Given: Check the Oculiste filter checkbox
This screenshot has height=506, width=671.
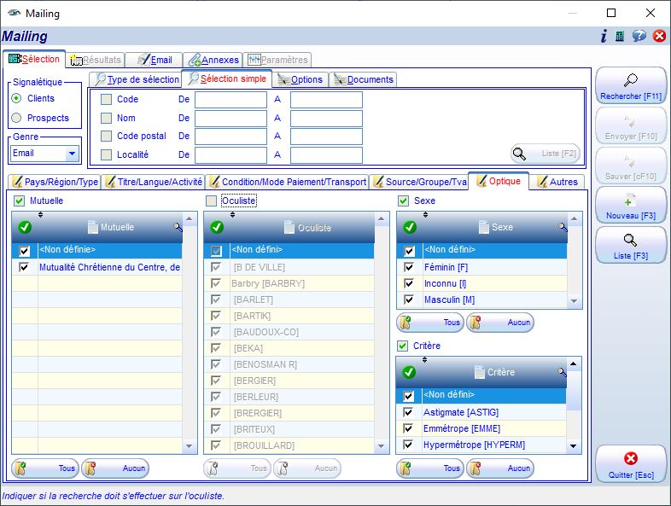Looking at the screenshot, I should click(212, 201).
